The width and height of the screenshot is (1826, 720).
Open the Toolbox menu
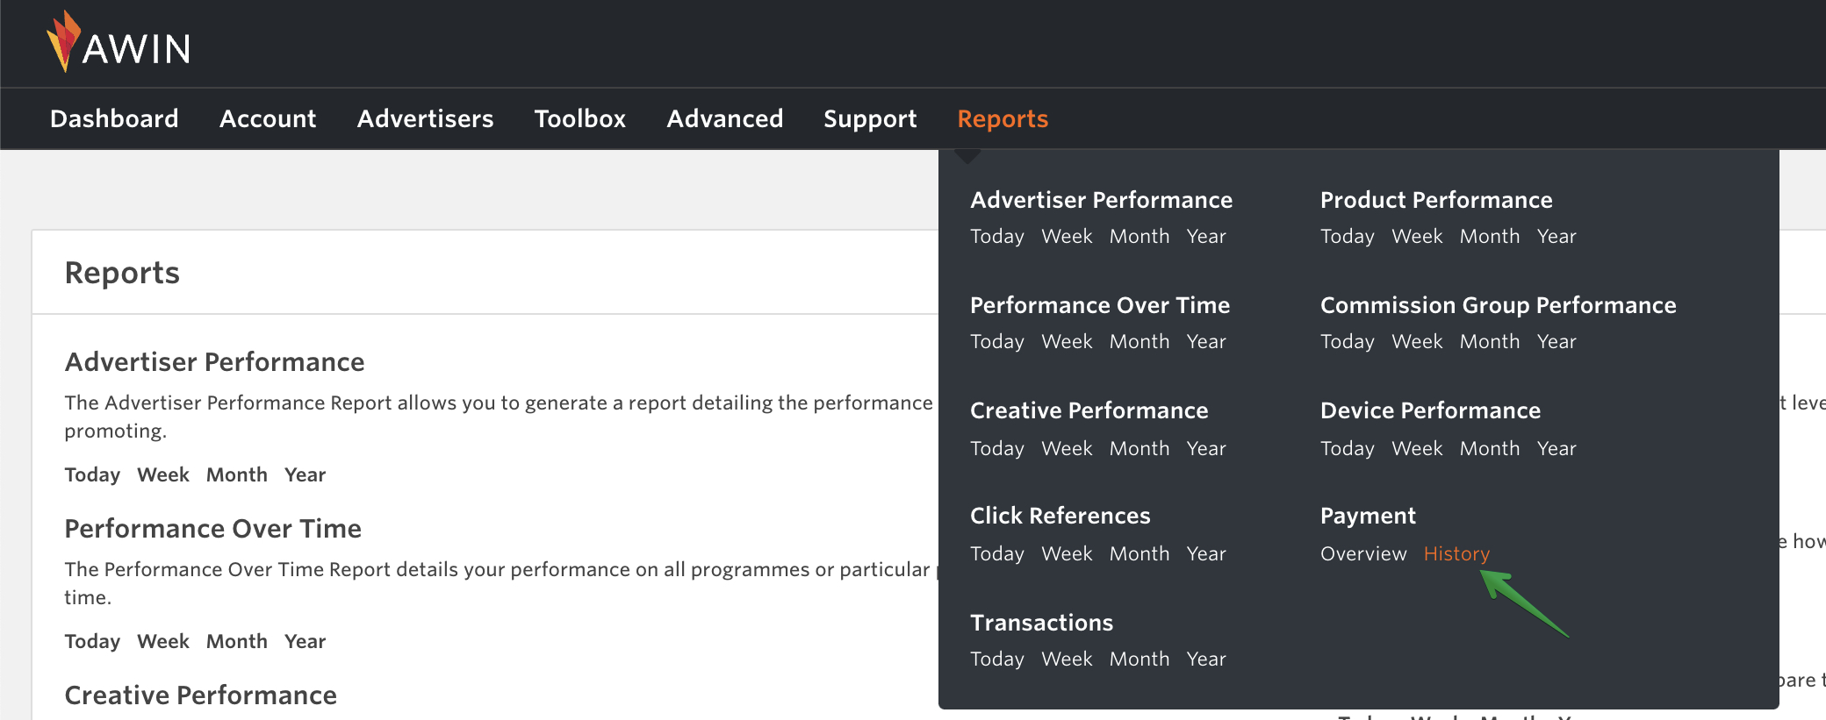pos(579,118)
